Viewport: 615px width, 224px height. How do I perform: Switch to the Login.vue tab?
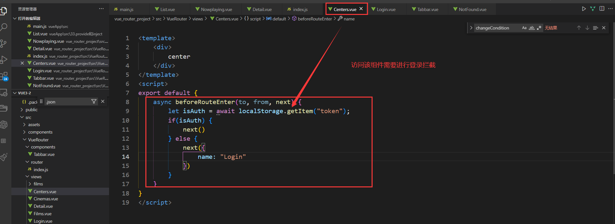(386, 9)
